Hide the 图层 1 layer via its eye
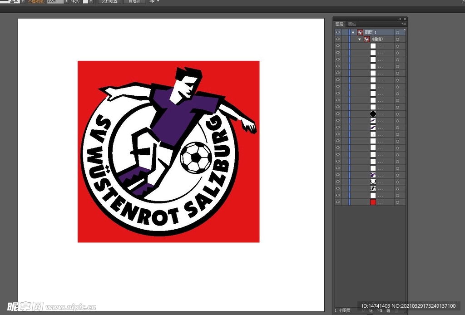465x315 pixels. (338, 32)
